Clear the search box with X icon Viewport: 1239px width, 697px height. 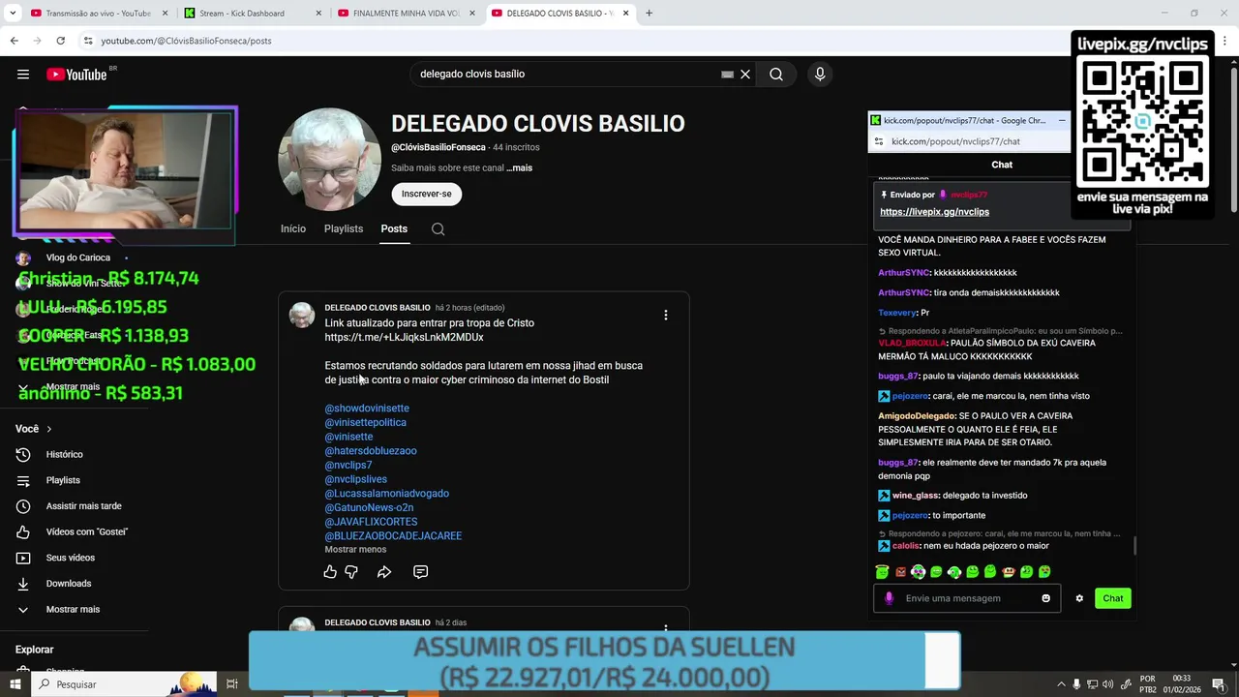pos(745,75)
